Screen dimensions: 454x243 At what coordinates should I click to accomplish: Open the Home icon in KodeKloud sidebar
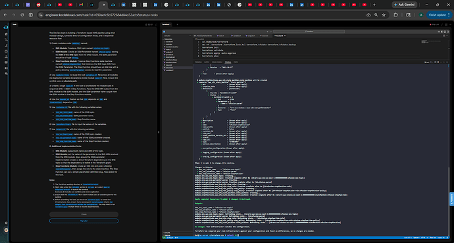click(6, 33)
